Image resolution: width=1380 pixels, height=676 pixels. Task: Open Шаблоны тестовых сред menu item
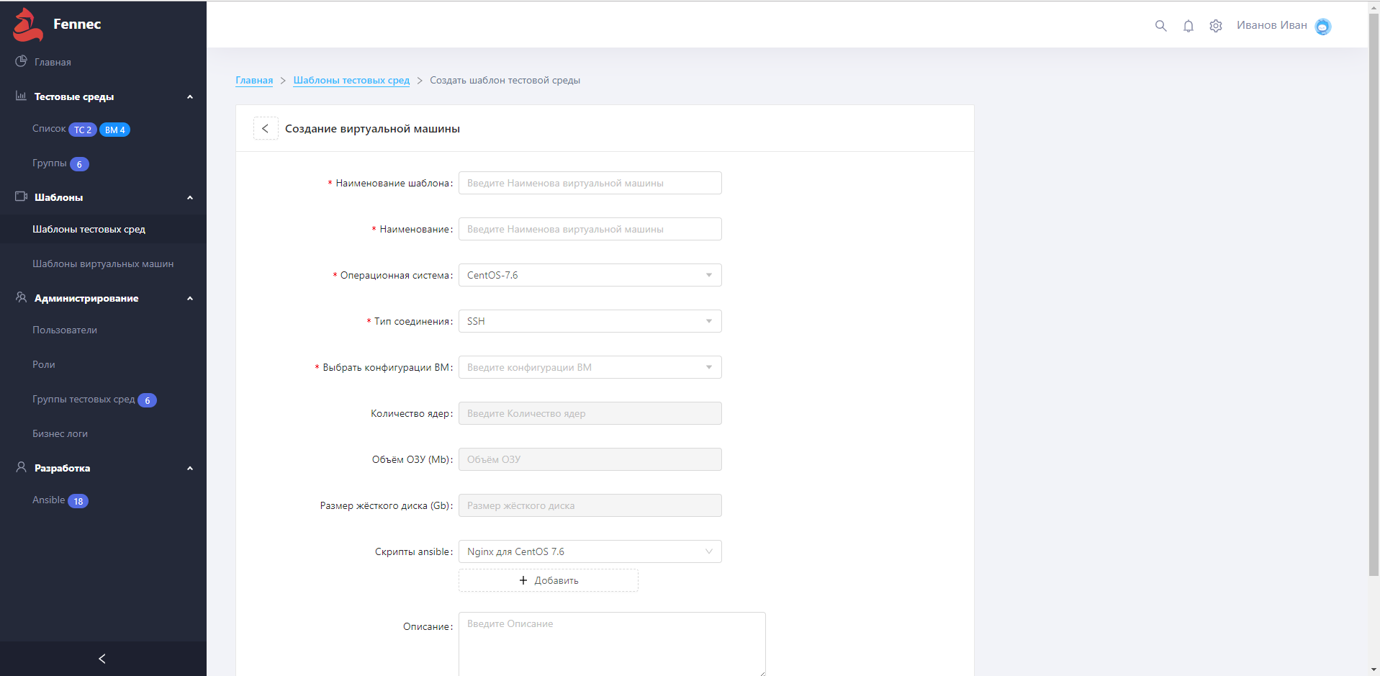[x=89, y=229]
